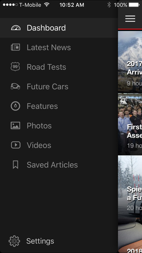The height and width of the screenshot is (253, 142).
Task: Go to Future Cars section
Action: (x=47, y=87)
